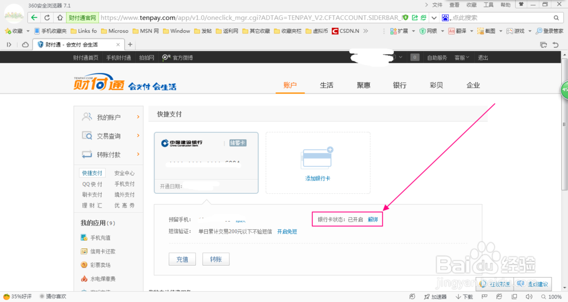This screenshot has width=568, height=302.
Task: Click the restore closed tab undo icon
Action: (x=556, y=45)
